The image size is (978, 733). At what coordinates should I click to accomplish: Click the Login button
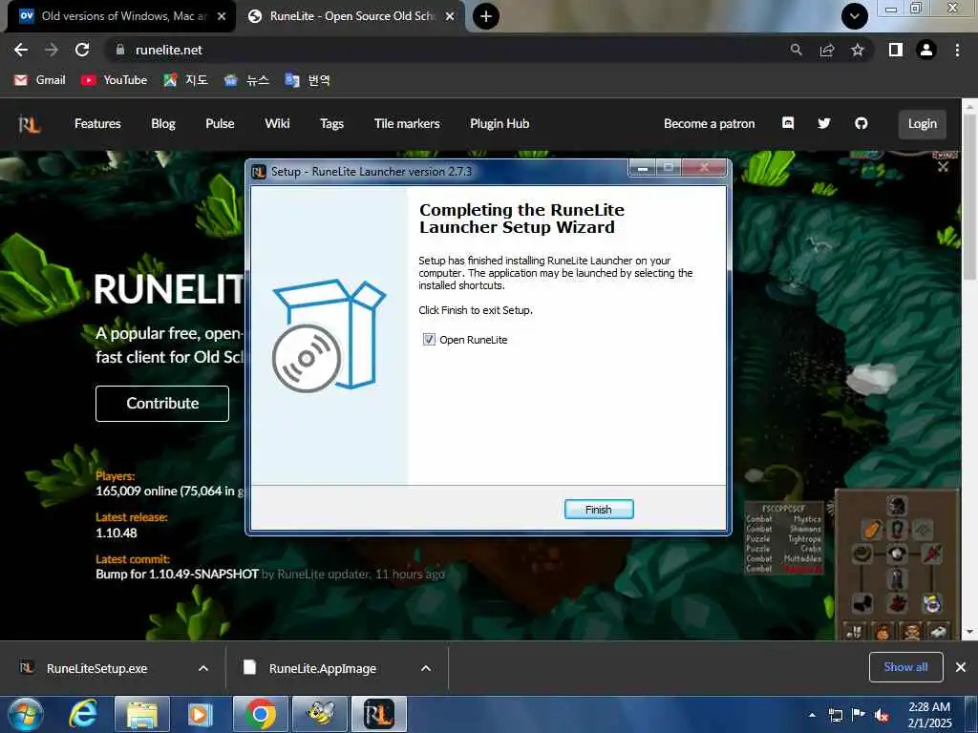click(x=922, y=123)
